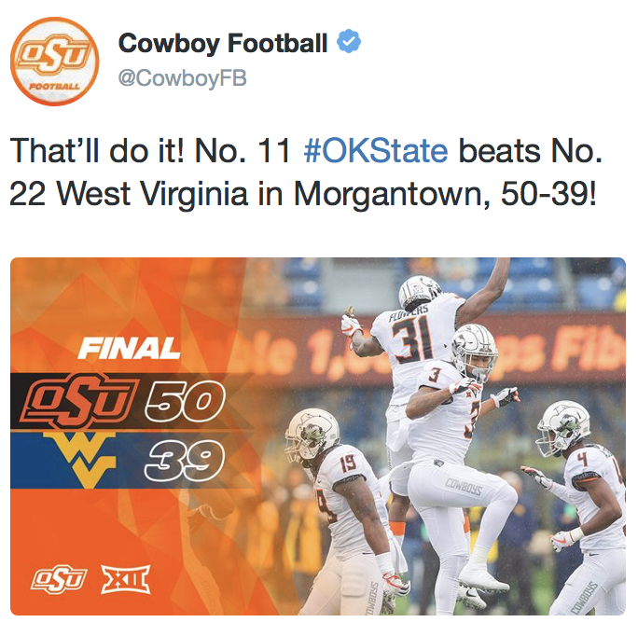The height and width of the screenshot is (636, 638).
Task: Open the Cowboy Football profile name
Action: click(x=223, y=43)
